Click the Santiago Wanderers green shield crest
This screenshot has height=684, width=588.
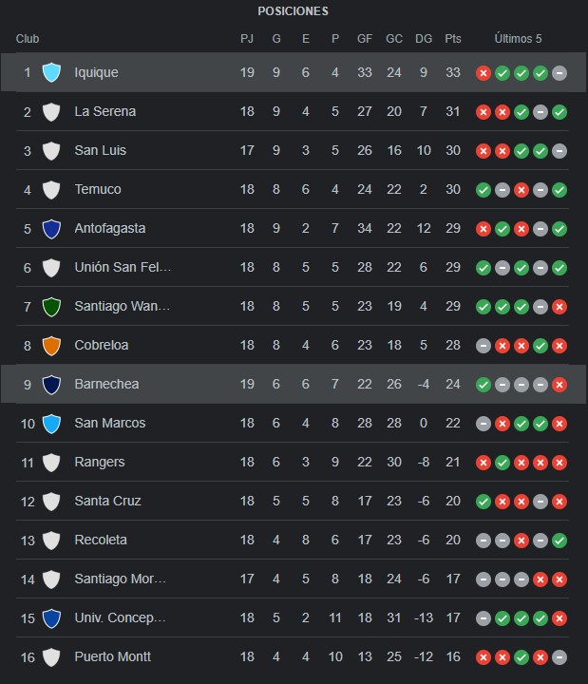click(51, 307)
